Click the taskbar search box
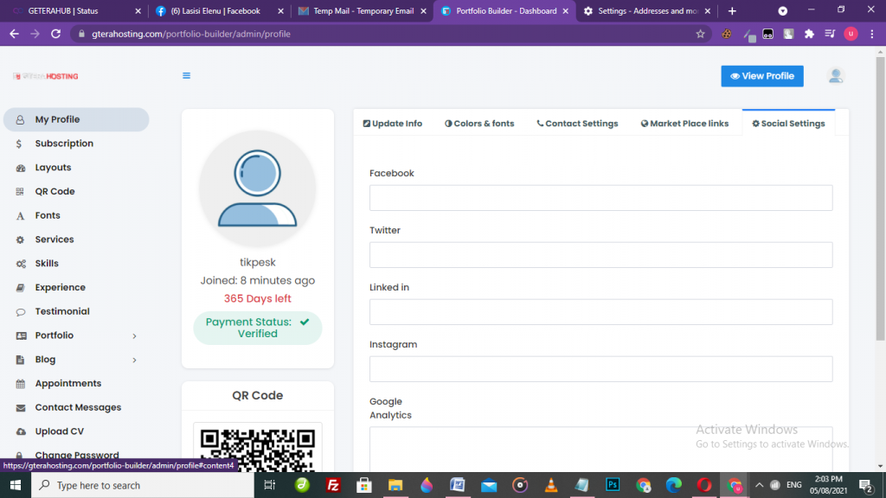The width and height of the screenshot is (886, 498). coord(143,485)
